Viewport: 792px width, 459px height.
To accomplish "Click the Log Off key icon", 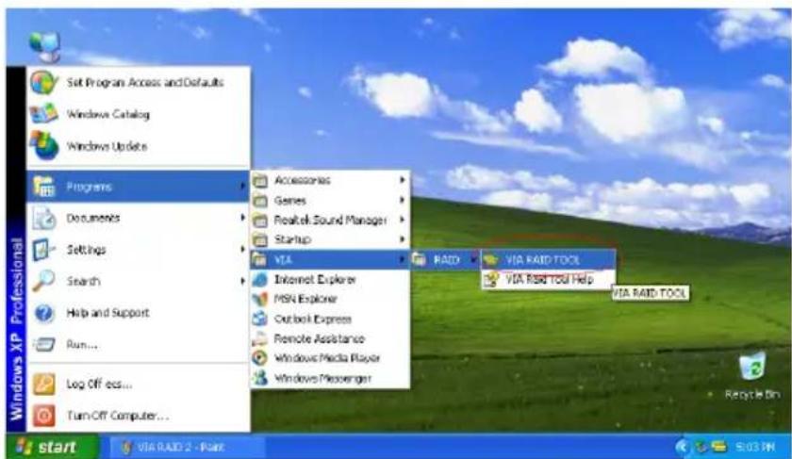I will click(44, 385).
